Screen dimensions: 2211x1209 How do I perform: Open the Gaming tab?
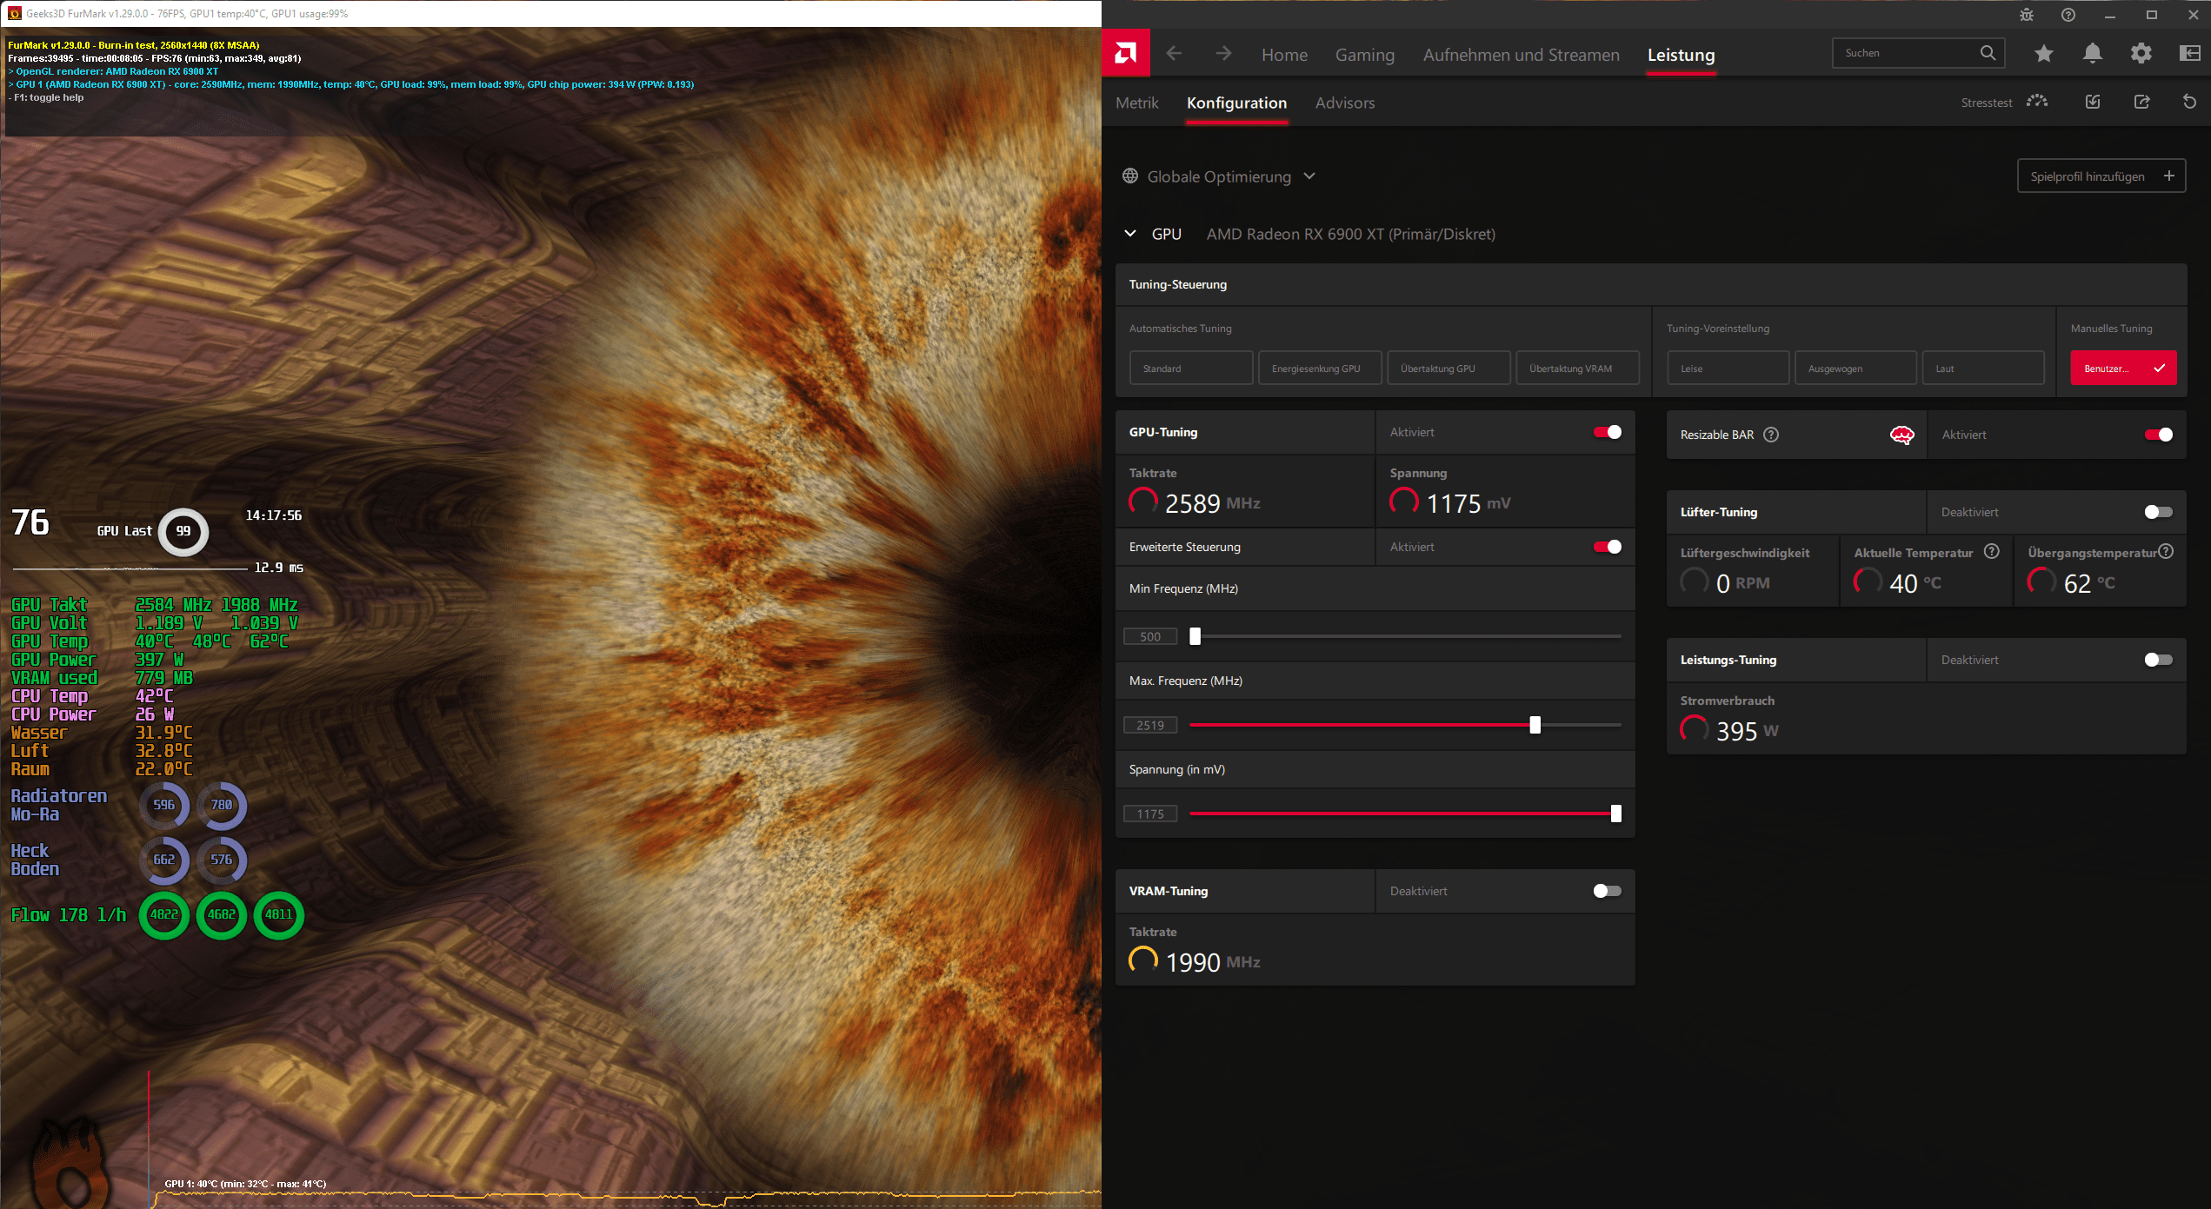pos(1365,55)
